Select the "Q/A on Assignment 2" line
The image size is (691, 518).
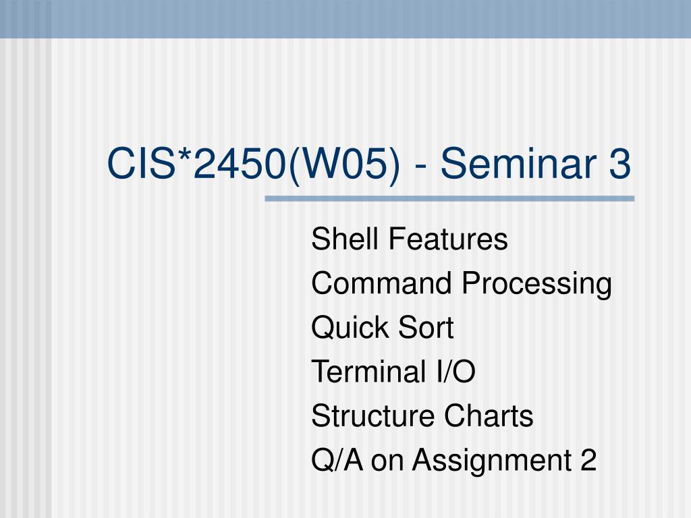point(454,460)
